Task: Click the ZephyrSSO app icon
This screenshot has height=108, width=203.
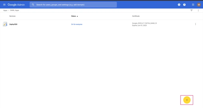Action: coord(5,24)
